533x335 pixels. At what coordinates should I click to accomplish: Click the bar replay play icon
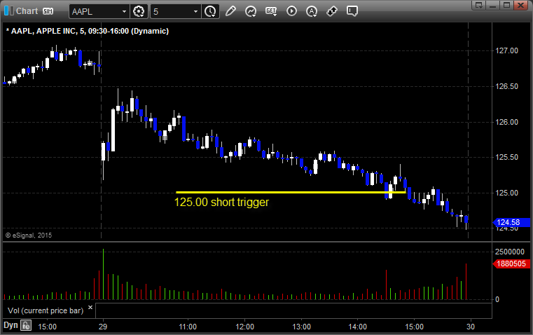pyautogui.click(x=291, y=11)
